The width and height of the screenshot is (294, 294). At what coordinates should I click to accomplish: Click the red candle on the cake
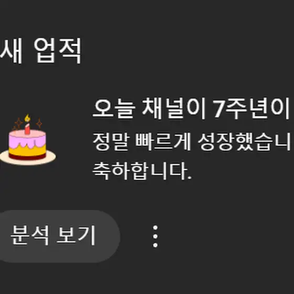(27, 129)
